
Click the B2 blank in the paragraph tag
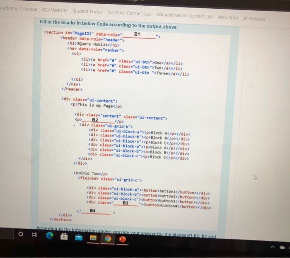point(98,120)
